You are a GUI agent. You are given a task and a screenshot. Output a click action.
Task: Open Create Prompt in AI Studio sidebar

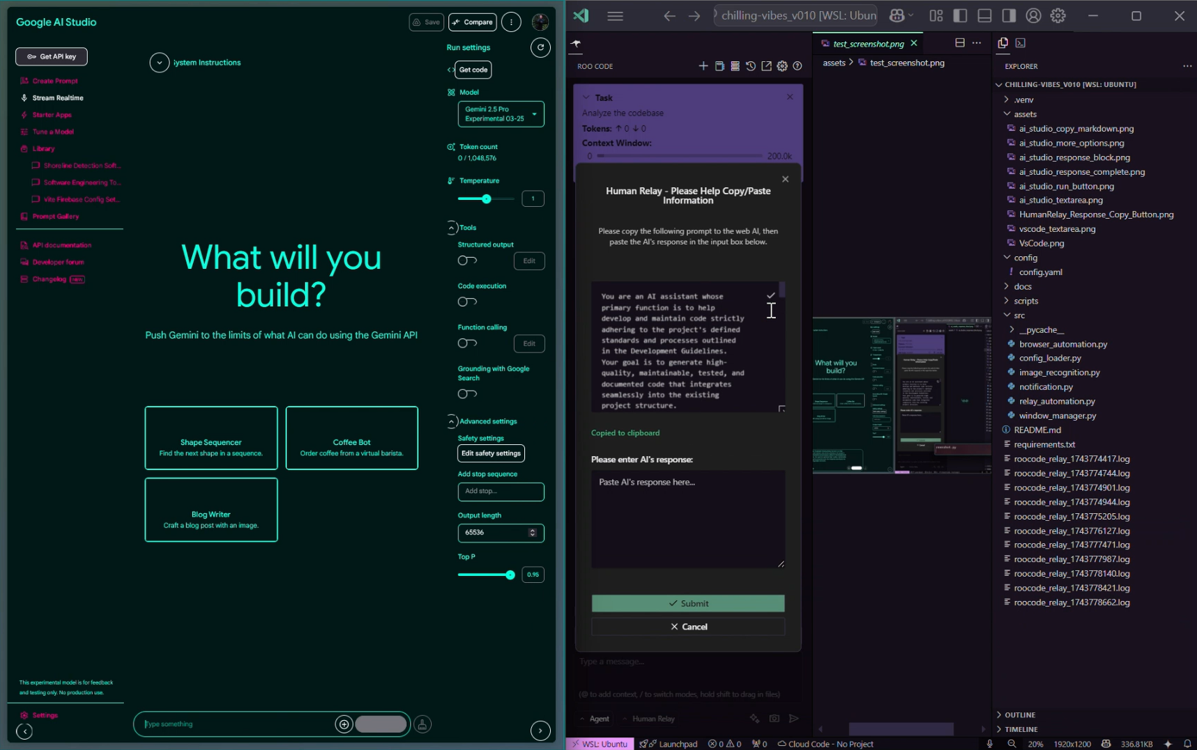(x=55, y=81)
